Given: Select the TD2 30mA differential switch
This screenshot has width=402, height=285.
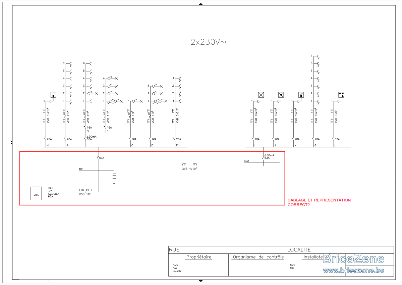Looking at the screenshot, I should pos(268,157).
